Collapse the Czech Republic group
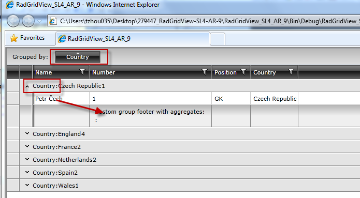This screenshot has height=198, width=360. tap(27, 86)
